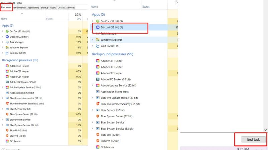This screenshot has height=150, width=268.
Task: Click the CCLibraries icon in the right list
Action: click(x=98, y=147)
